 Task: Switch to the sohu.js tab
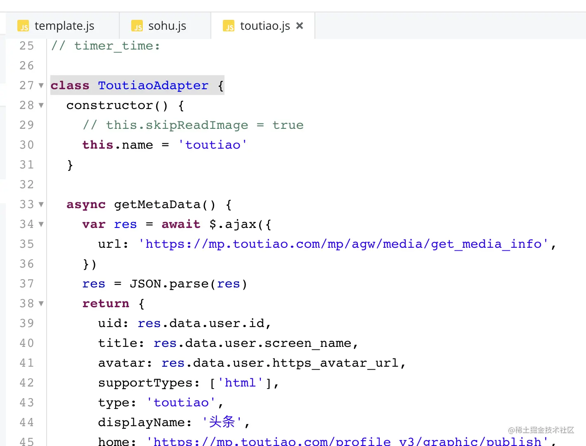(x=165, y=26)
